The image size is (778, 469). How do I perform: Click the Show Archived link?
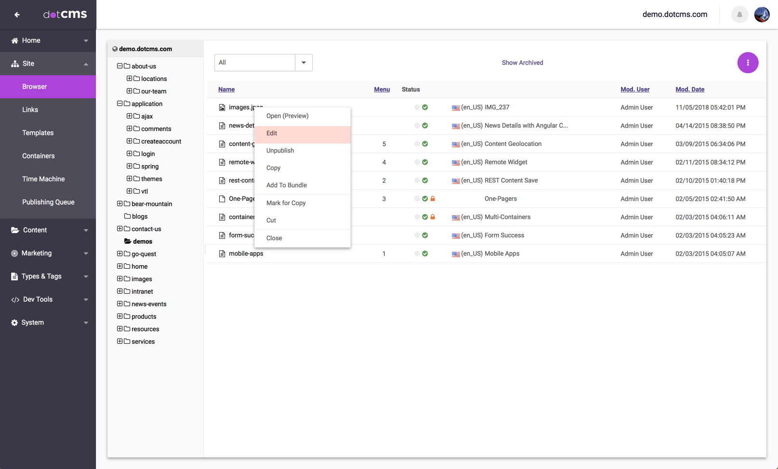pyautogui.click(x=522, y=63)
